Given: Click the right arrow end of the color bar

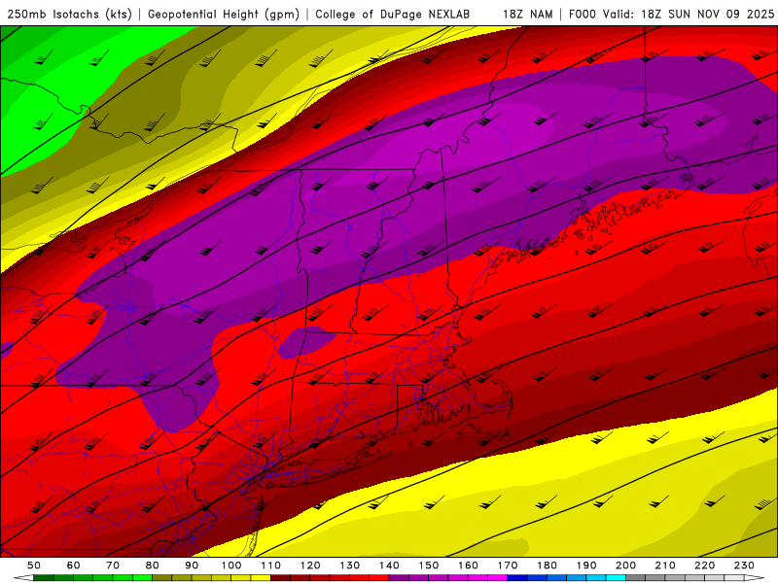Looking at the screenshot, I should 755,578.
